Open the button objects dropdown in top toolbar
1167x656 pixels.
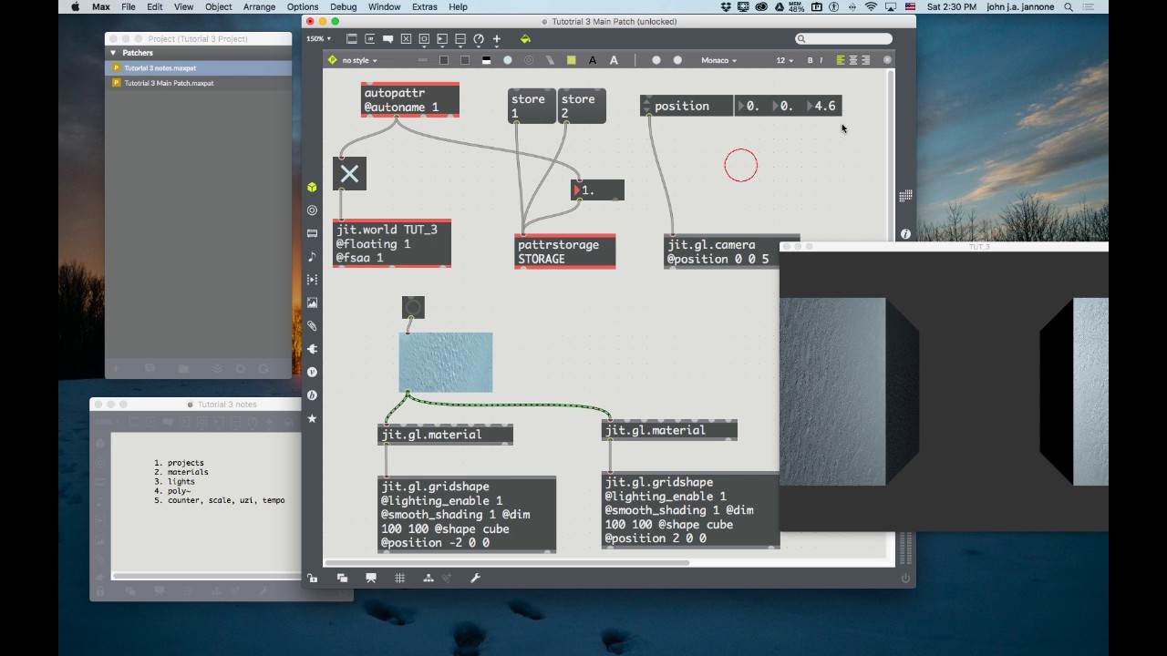tap(424, 39)
